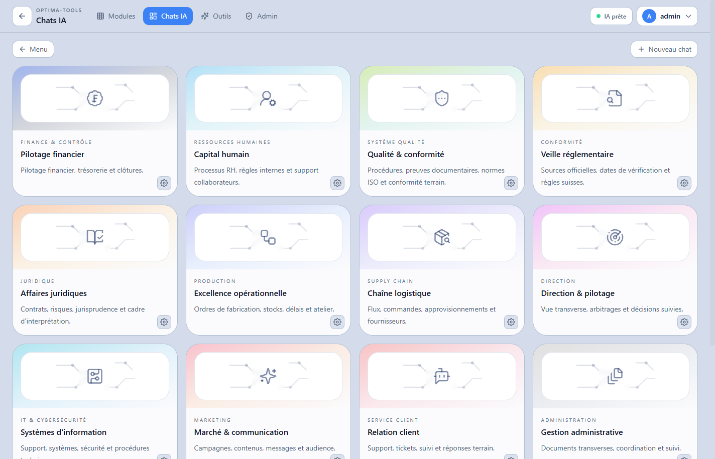Click the workflow icon of Excellence opérationnelle
715x459 pixels.
(x=268, y=237)
